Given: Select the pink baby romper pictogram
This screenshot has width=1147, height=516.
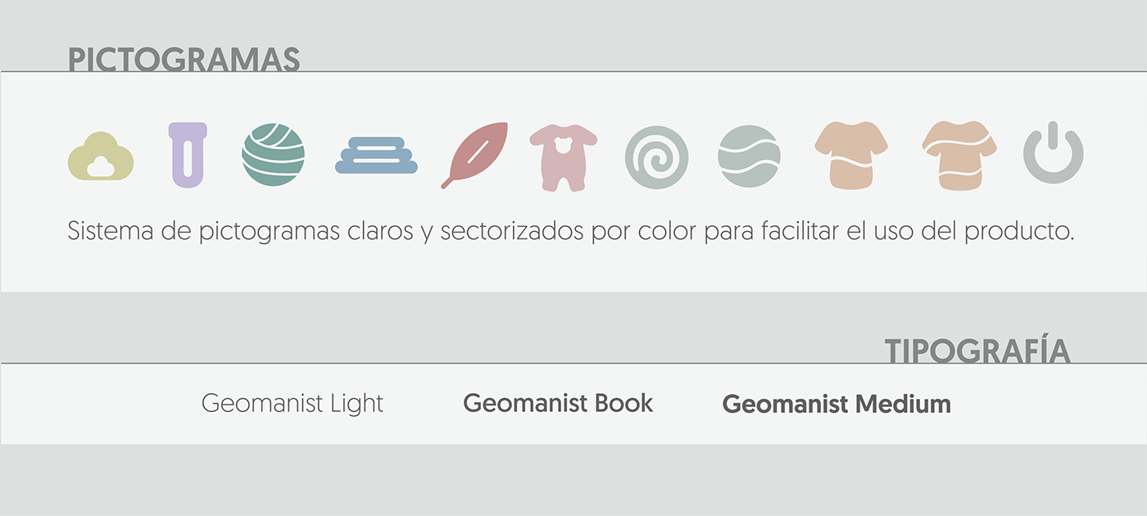Looking at the screenshot, I should pos(564,157).
